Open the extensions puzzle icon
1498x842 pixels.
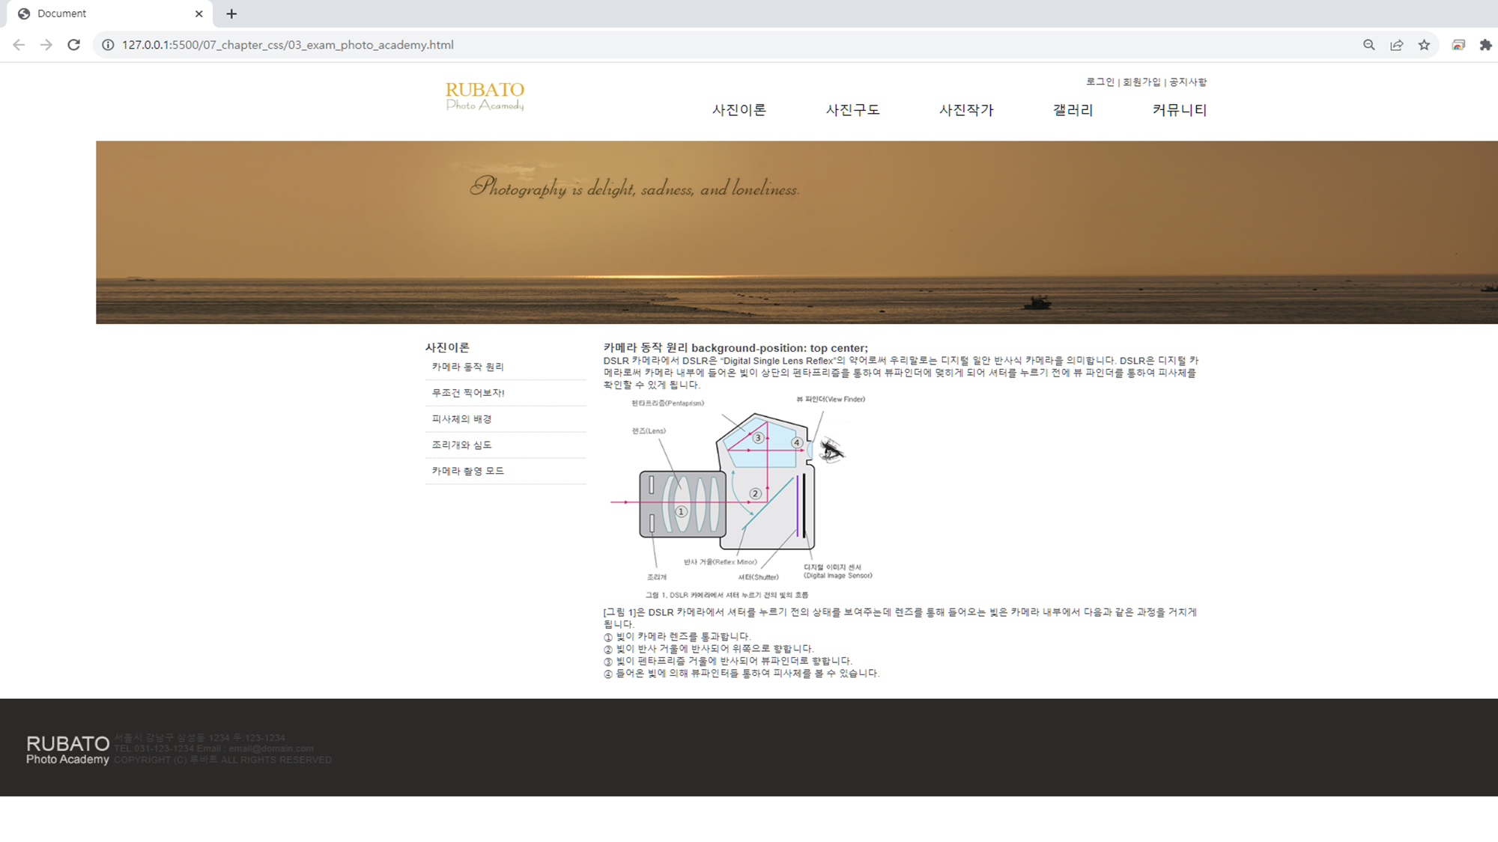point(1485,45)
